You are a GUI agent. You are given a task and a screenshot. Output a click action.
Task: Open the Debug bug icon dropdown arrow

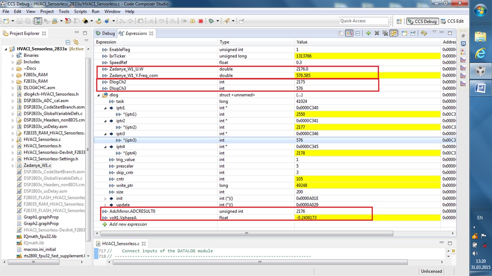217,21
